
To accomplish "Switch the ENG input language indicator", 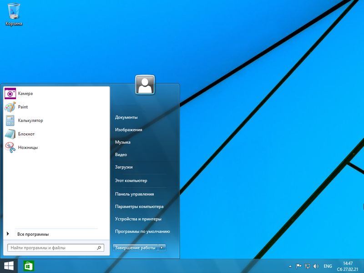I will tap(328, 266).
